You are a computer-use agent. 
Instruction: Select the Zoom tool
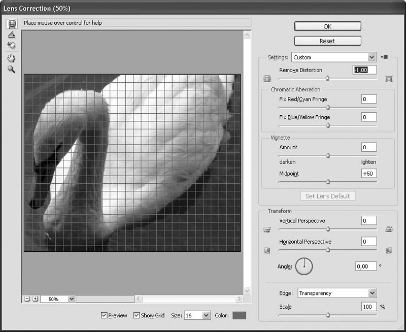tap(11, 70)
